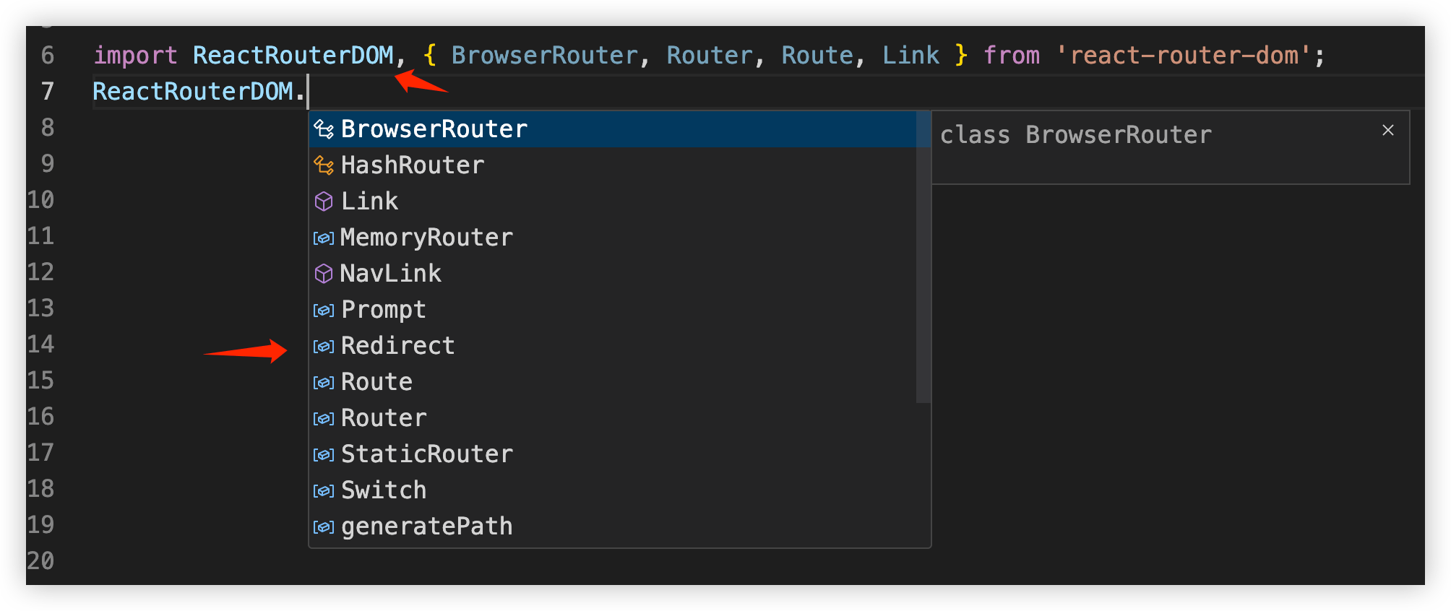
Task: Select Router in the completion popup
Action: (x=383, y=417)
